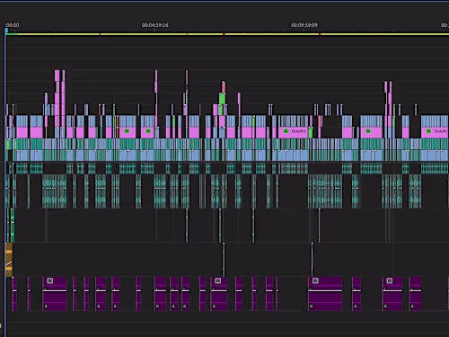This screenshot has height=337, width=449.
Task: Click the 00:09:59:09 mark on time ruler
Action: [x=304, y=25]
